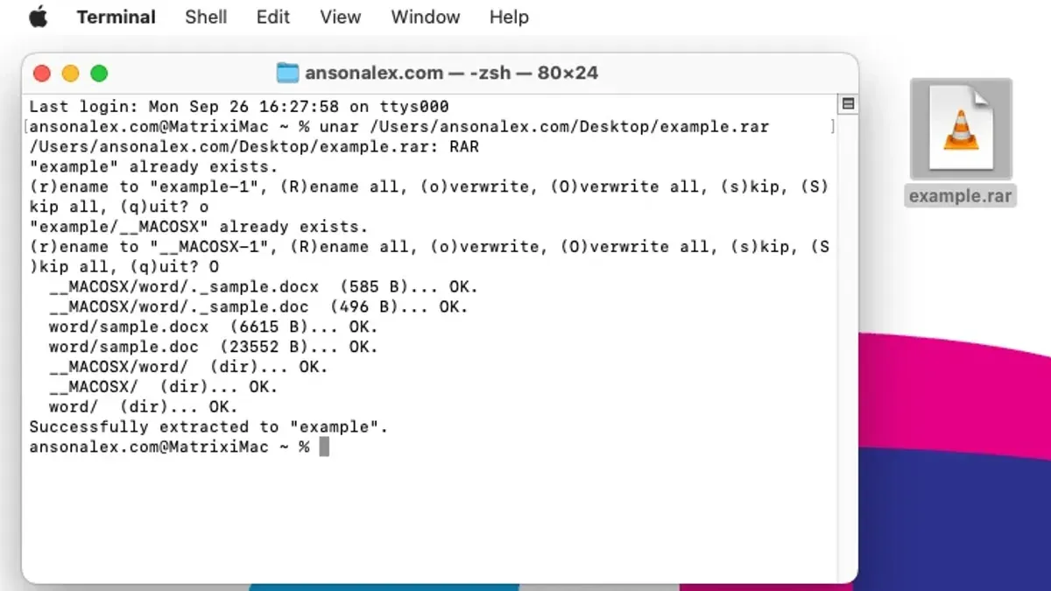Zoom the Terminal window with the green button
The image size is (1051, 591).
(99, 74)
